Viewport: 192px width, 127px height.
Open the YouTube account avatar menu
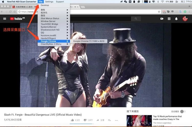[x=185, y=19]
